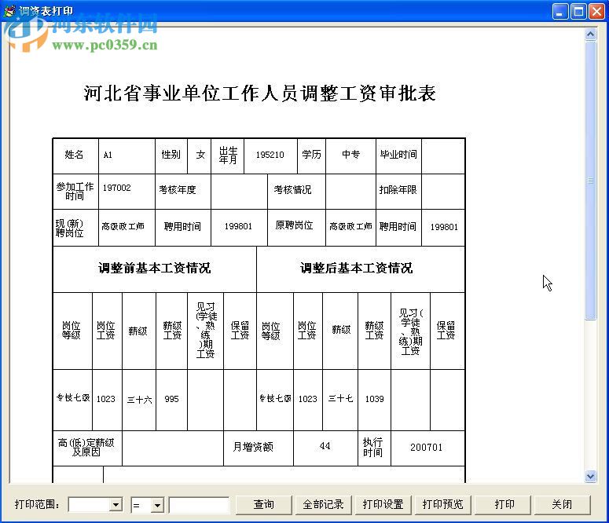This screenshot has height=523, width=609.
Task: Click the '姓名' label cell
Action: click(75, 155)
